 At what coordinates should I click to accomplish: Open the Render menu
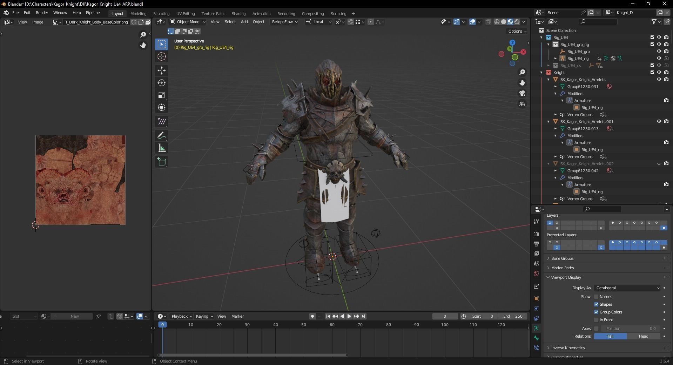(42, 13)
